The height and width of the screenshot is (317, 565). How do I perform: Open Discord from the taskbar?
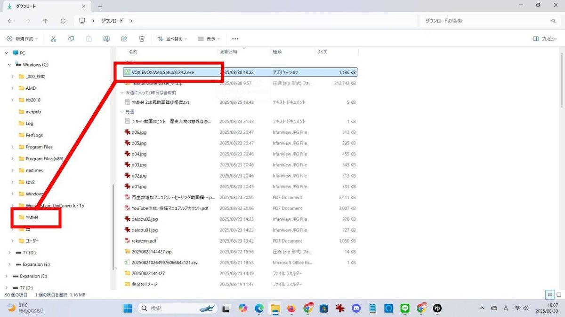pos(356,309)
